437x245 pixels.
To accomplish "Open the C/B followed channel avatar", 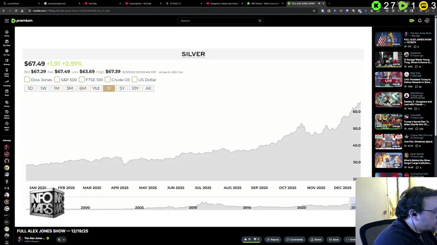I will [6, 188].
